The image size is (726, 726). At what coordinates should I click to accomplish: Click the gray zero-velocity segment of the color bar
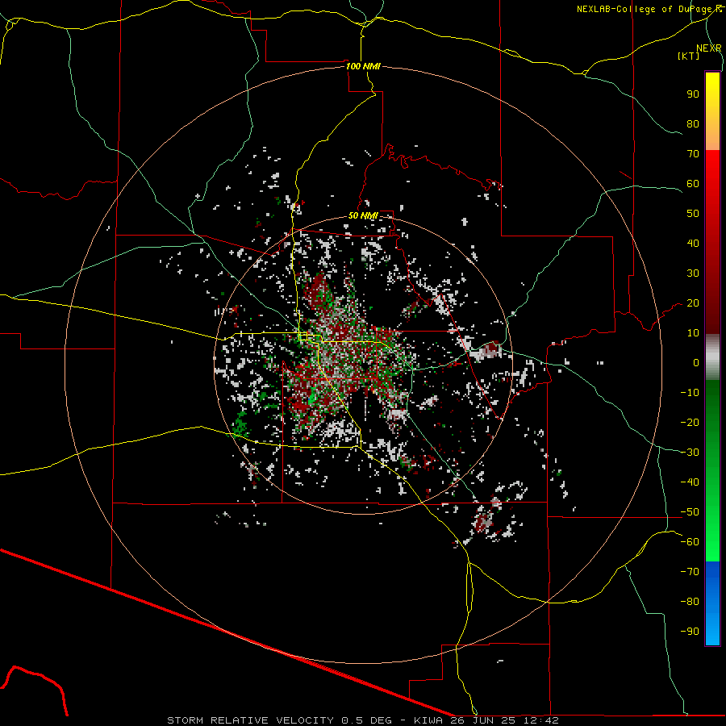click(x=712, y=357)
